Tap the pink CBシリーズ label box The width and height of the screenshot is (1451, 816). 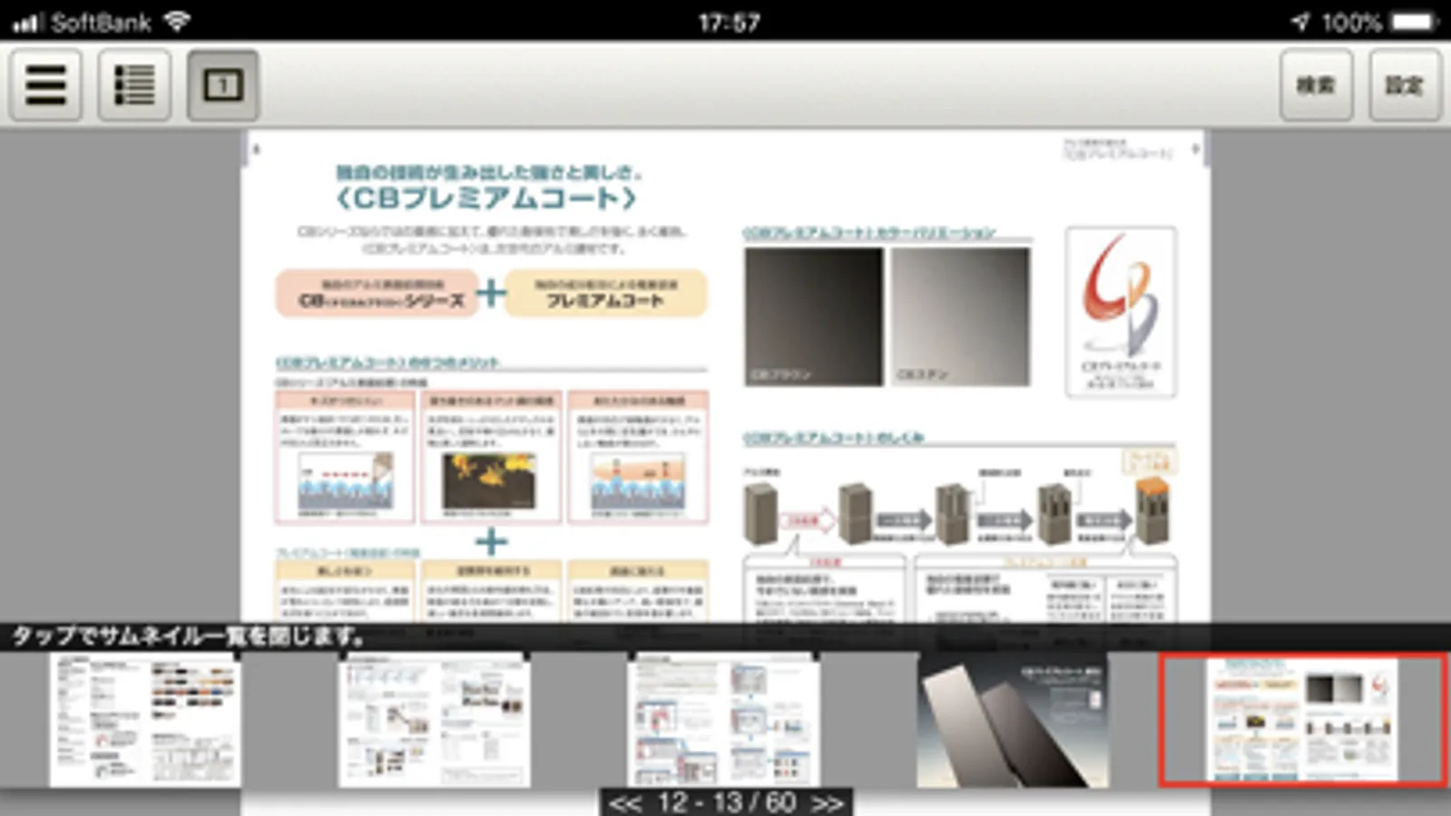[377, 293]
